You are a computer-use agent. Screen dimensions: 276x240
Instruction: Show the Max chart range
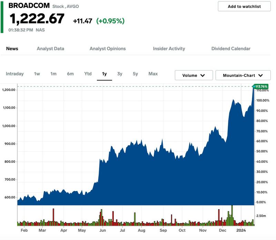(153, 74)
